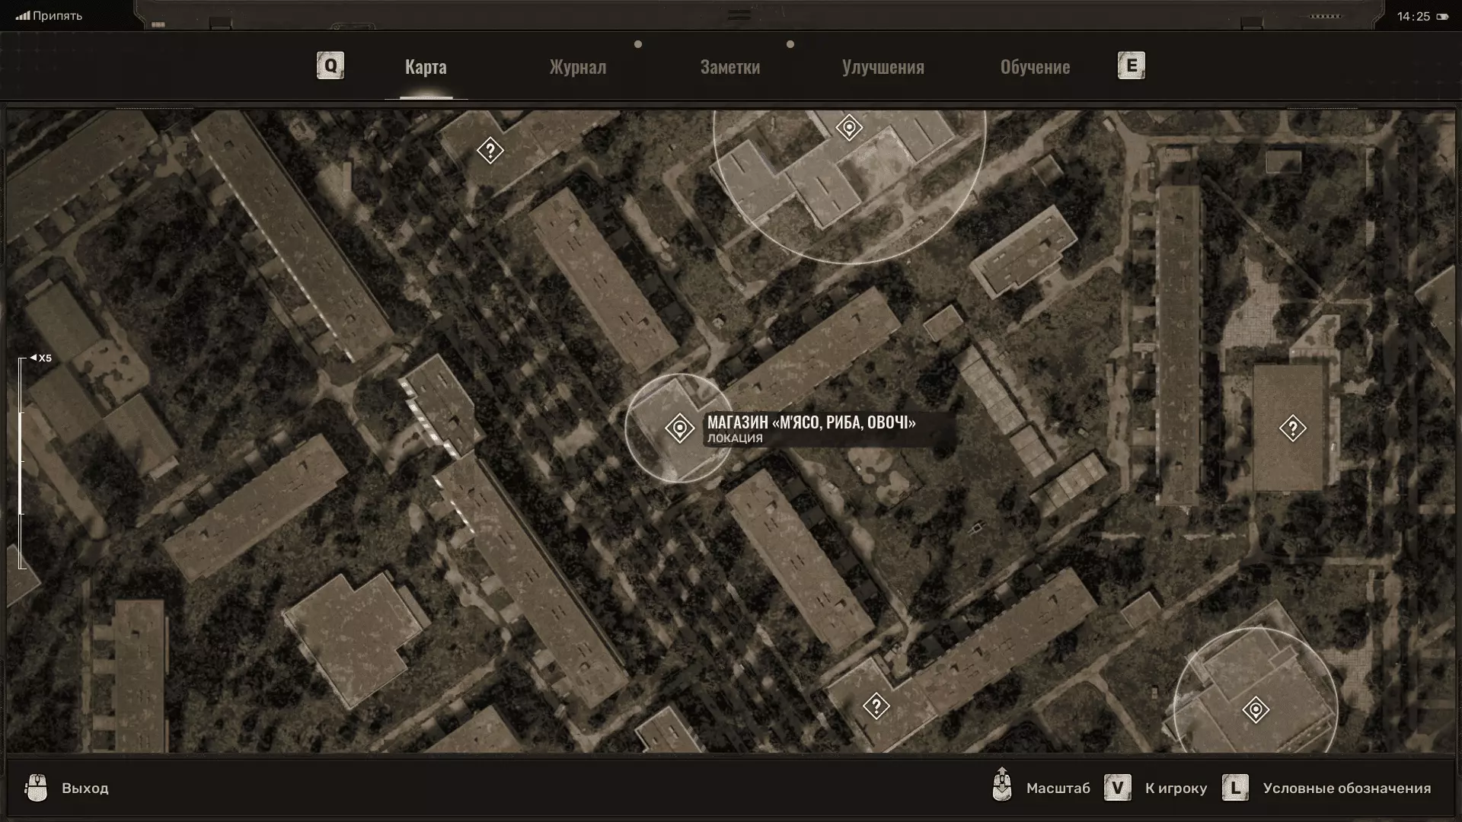Open the Заметки tab
1462x822 pixels.
729,67
